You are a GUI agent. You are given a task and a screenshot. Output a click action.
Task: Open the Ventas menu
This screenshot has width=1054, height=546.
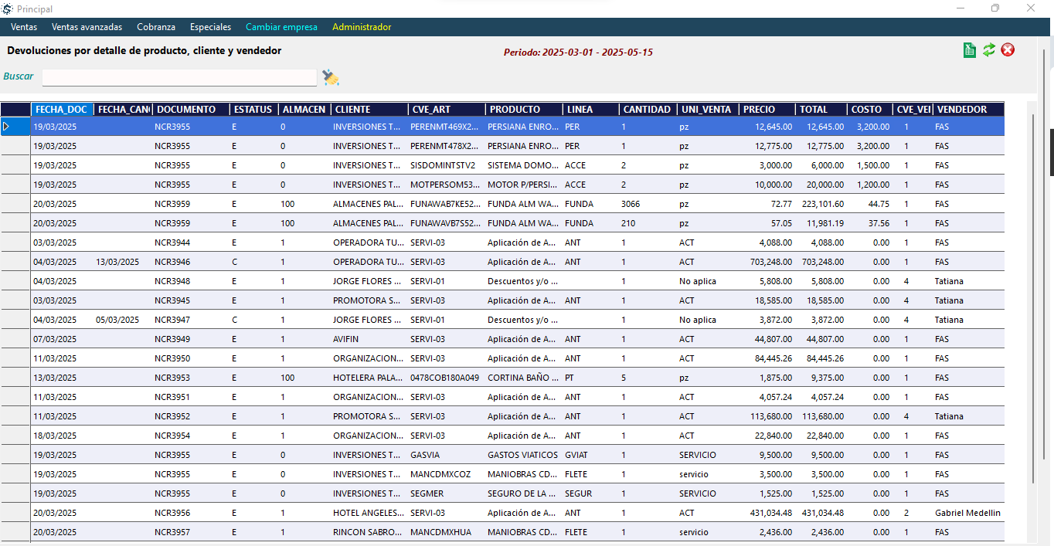coord(24,27)
